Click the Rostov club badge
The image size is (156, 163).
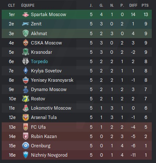point(25,99)
